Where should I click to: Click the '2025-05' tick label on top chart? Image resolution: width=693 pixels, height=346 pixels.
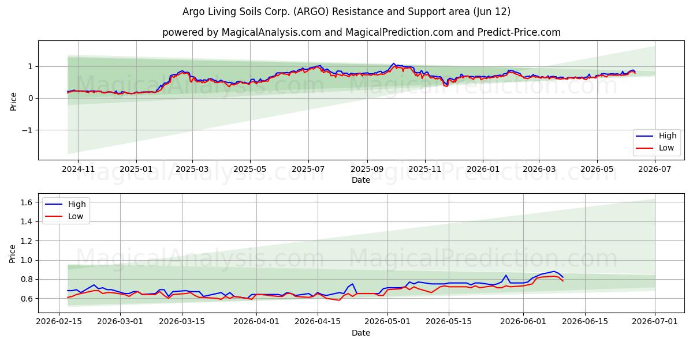250,169
